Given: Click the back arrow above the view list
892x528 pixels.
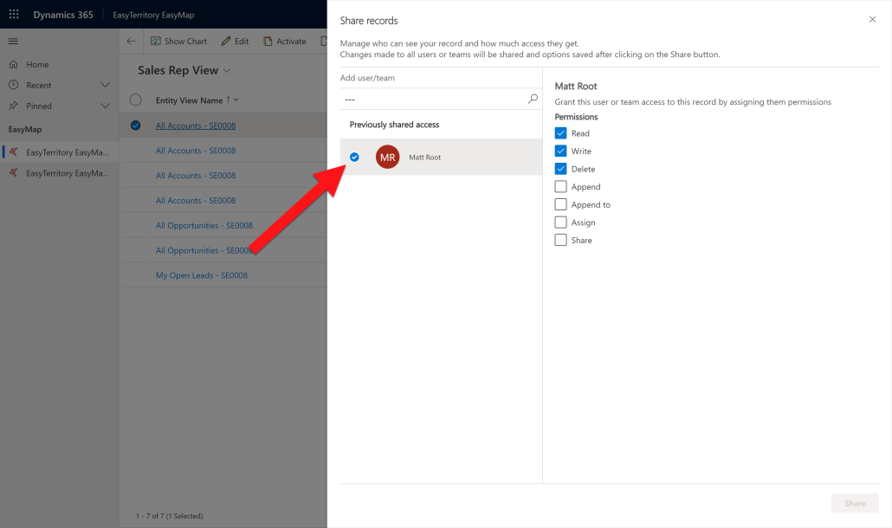Looking at the screenshot, I should (131, 40).
